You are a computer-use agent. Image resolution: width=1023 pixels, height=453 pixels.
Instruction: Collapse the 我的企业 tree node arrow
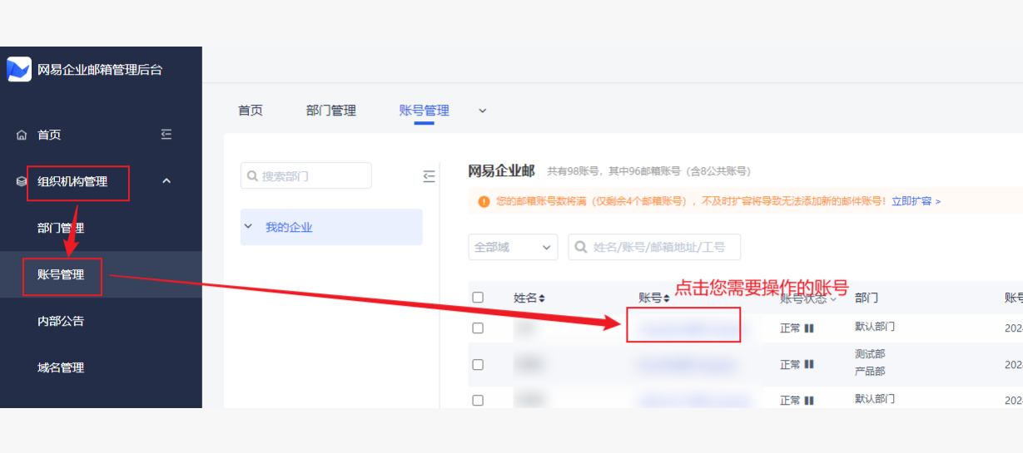coord(248,226)
